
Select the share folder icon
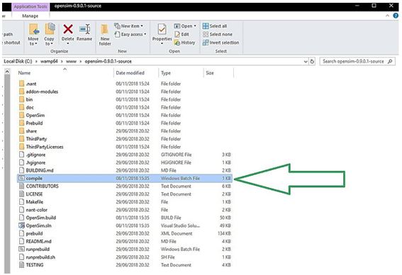(22, 131)
